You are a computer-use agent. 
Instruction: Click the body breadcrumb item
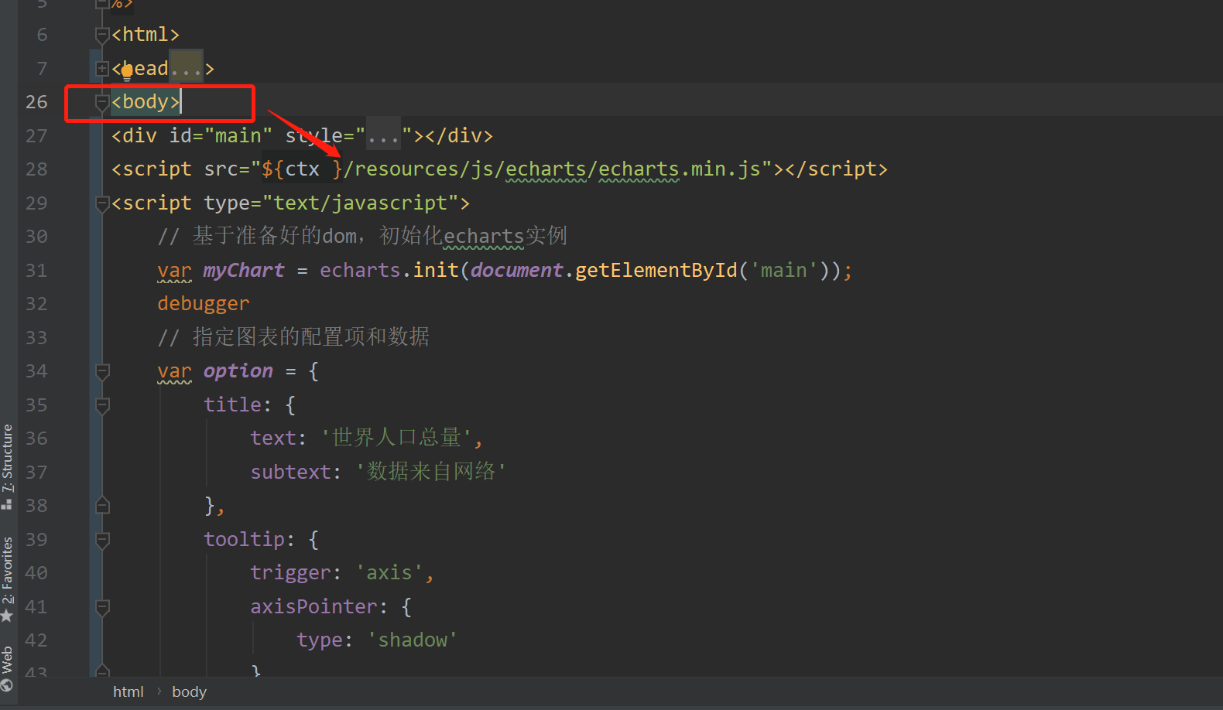point(189,691)
